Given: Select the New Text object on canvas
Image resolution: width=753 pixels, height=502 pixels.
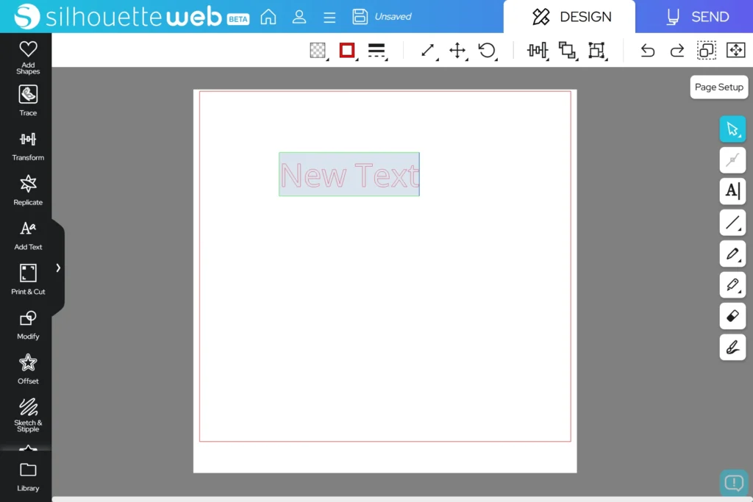Looking at the screenshot, I should click(349, 175).
